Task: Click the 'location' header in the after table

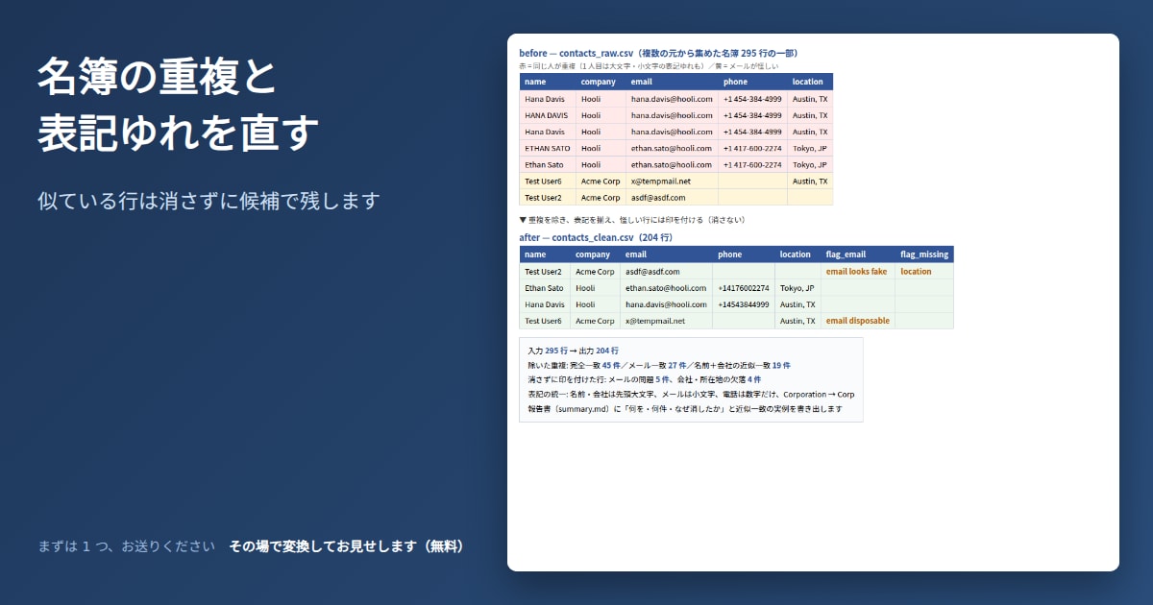Action: 796,254
